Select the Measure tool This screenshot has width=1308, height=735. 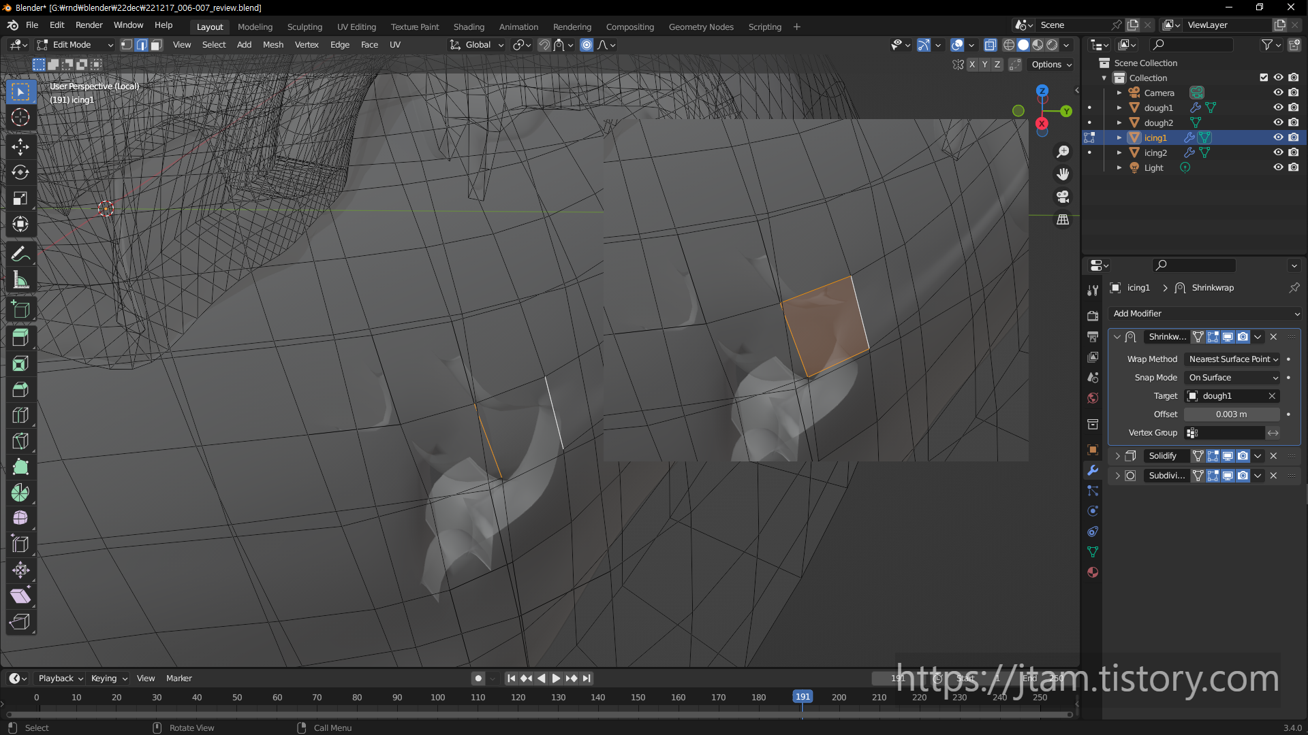click(20, 280)
